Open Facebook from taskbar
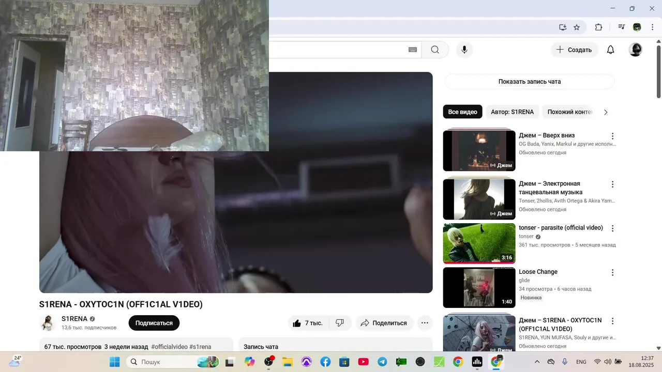 tap(325, 362)
